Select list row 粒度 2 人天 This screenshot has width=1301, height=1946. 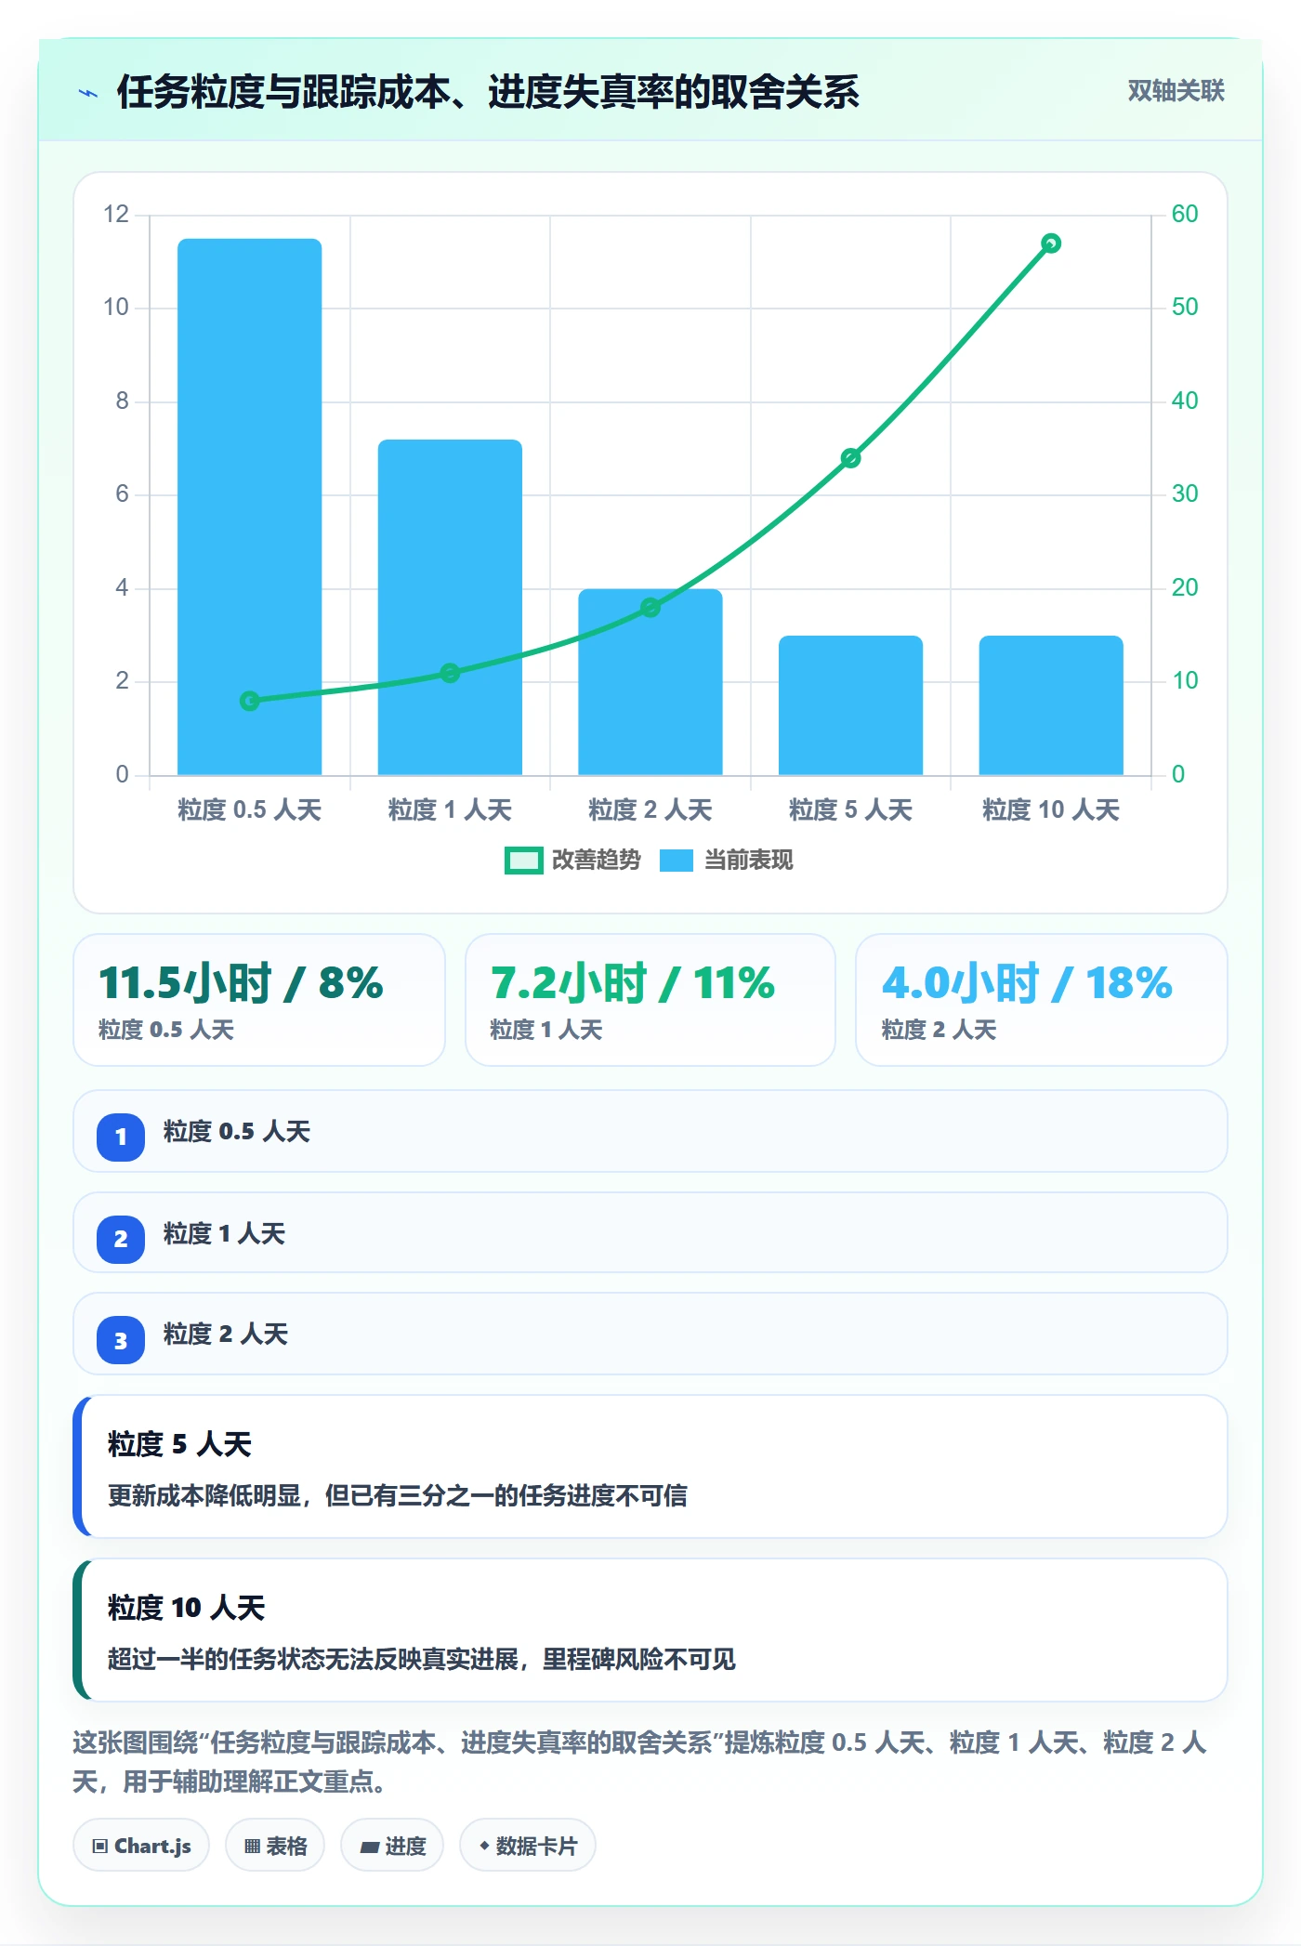[x=650, y=1335]
